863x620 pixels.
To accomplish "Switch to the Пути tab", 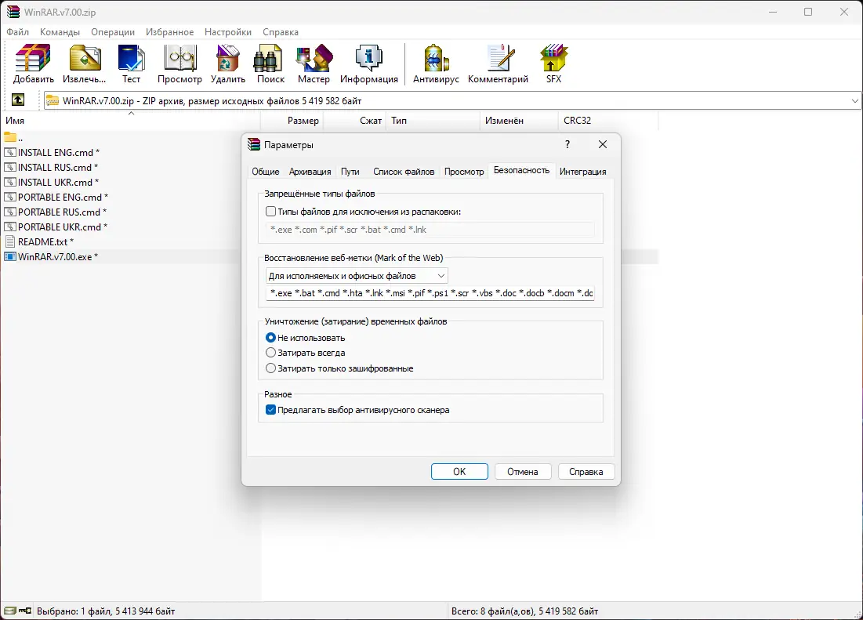I will coord(350,172).
